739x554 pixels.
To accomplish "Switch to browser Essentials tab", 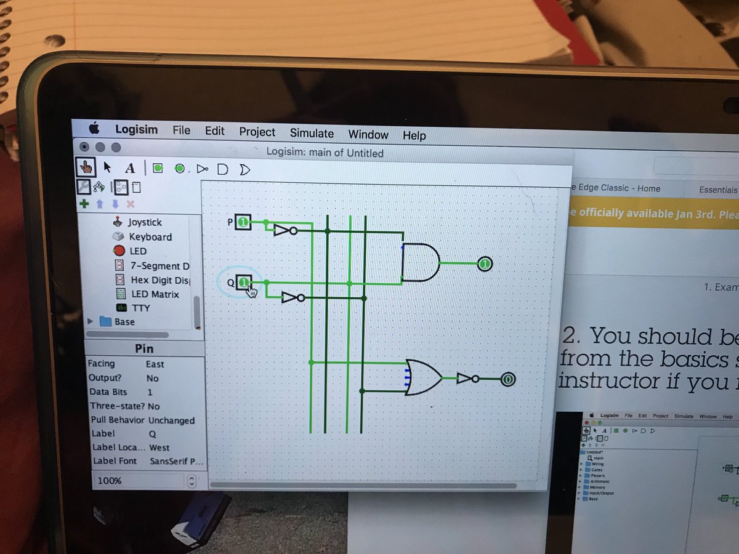I will [x=718, y=190].
